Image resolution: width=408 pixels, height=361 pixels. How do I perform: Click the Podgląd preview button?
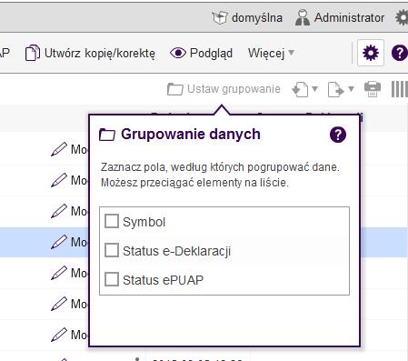(201, 54)
